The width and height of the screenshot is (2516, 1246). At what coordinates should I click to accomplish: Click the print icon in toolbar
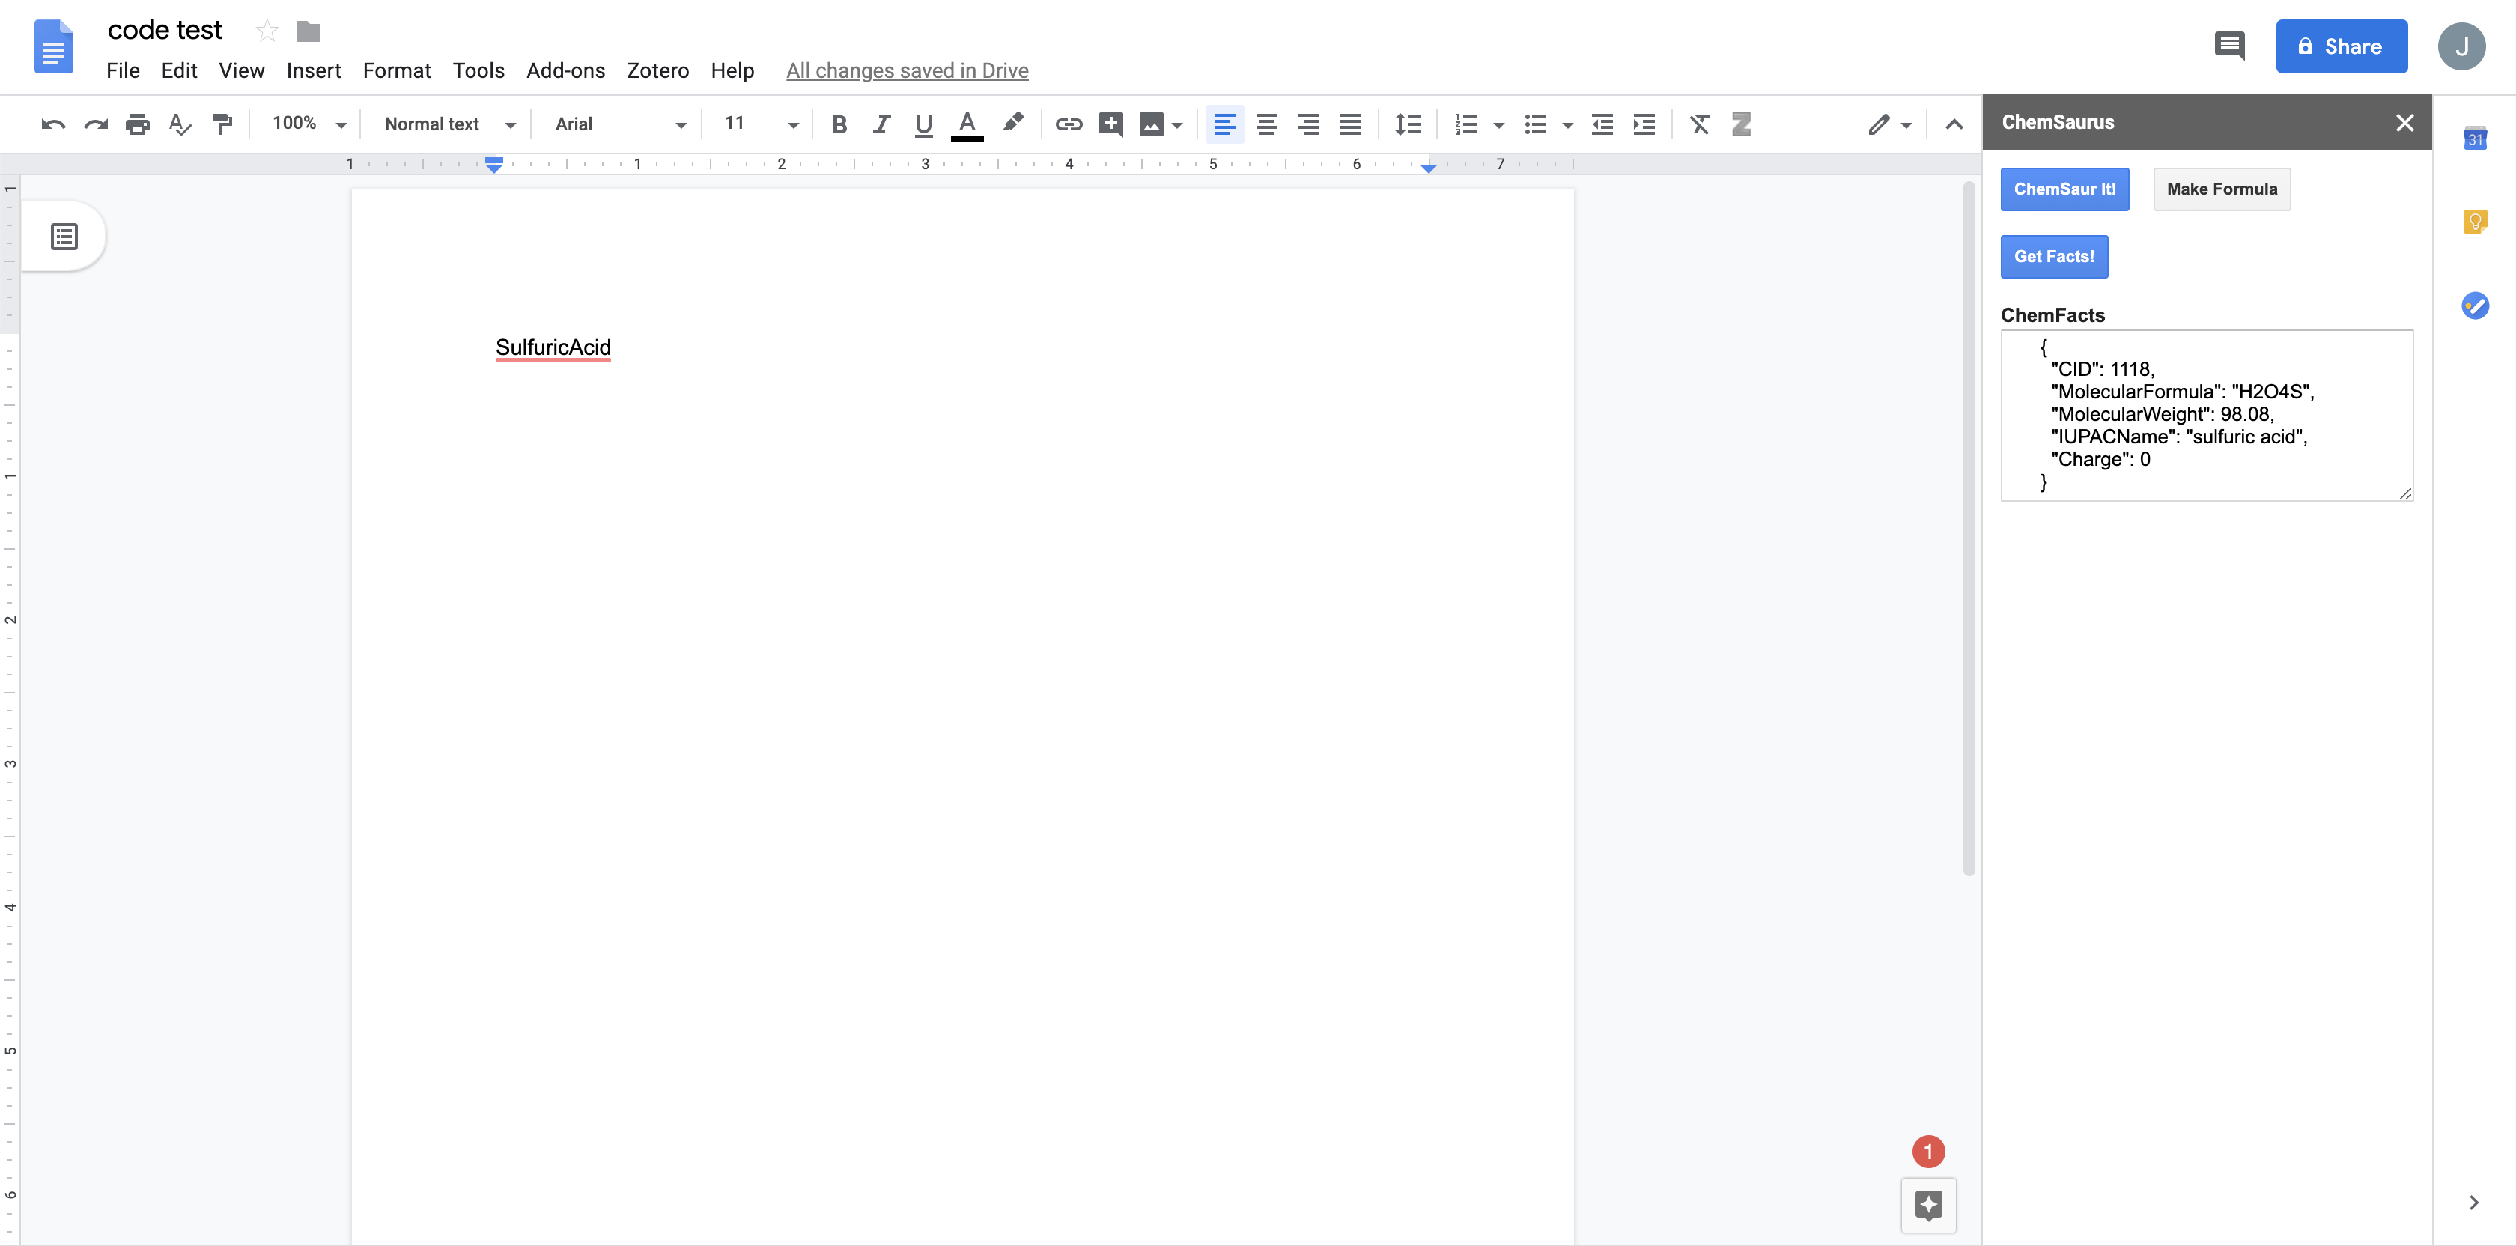pos(138,124)
